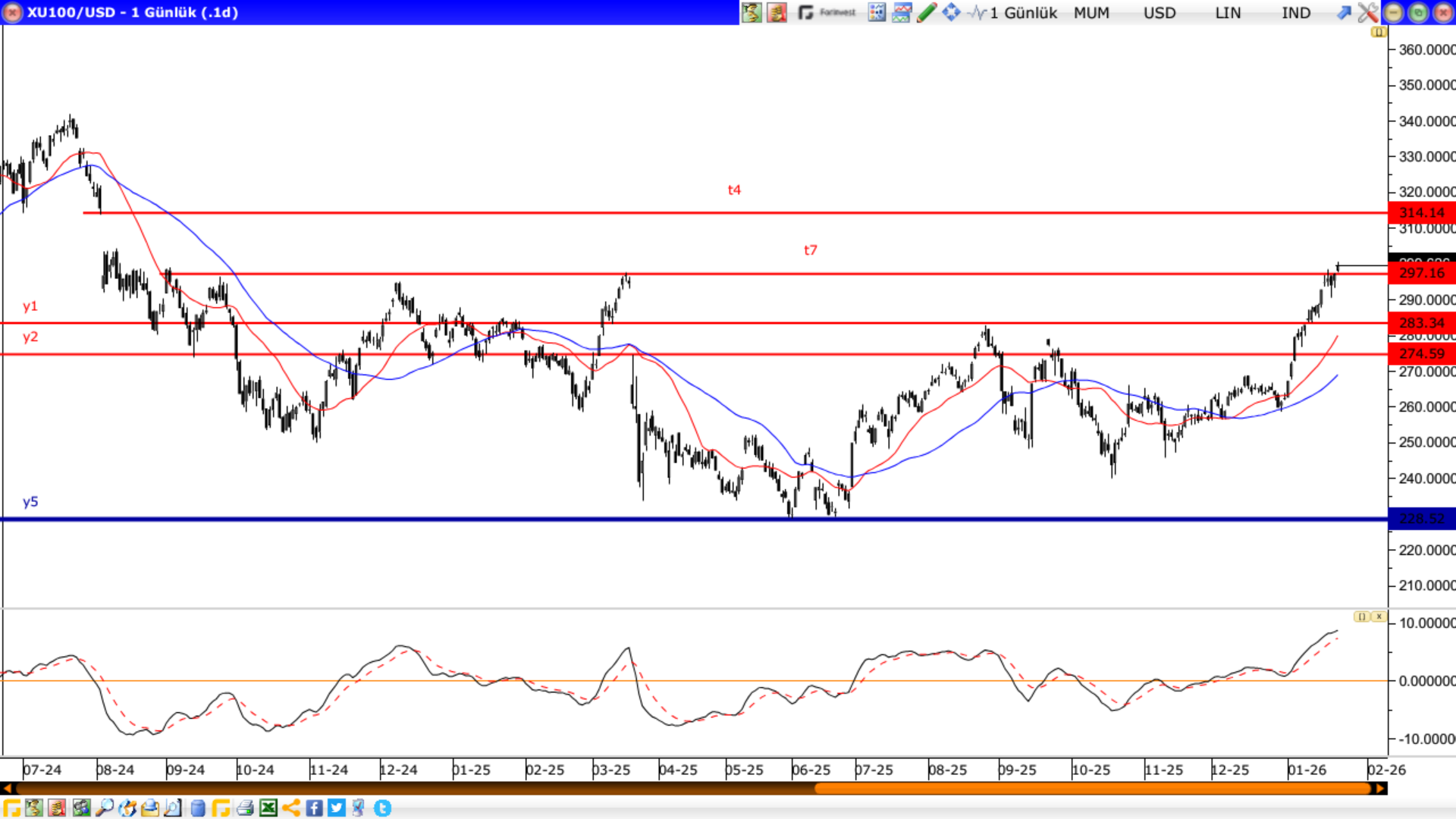Open the USD currency selector

(1159, 13)
